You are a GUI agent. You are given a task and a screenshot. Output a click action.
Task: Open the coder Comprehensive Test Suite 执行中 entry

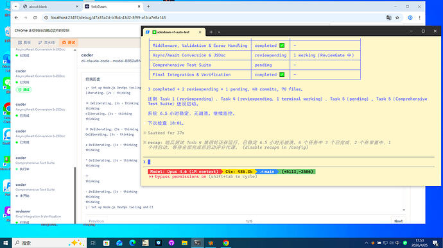42,163
